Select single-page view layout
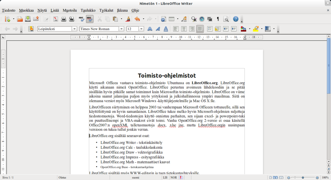331x180 pixels. [x=271, y=178]
